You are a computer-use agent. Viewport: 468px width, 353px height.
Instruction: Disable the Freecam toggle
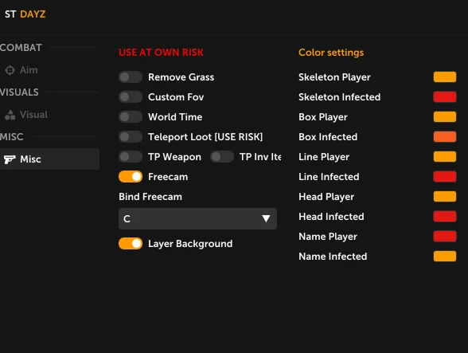(131, 177)
